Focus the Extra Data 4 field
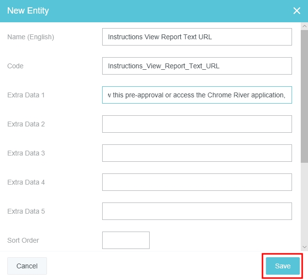The image size is (308, 280). [x=197, y=182]
